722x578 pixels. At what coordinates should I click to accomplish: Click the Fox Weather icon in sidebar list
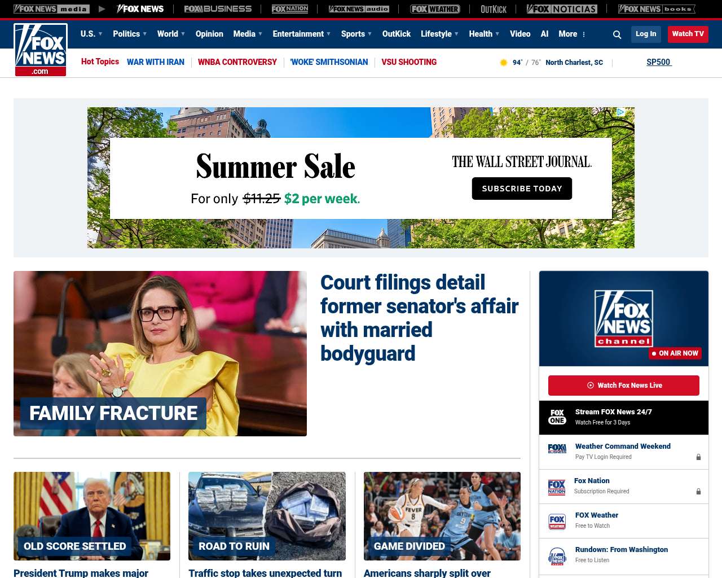[x=557, y=522]
